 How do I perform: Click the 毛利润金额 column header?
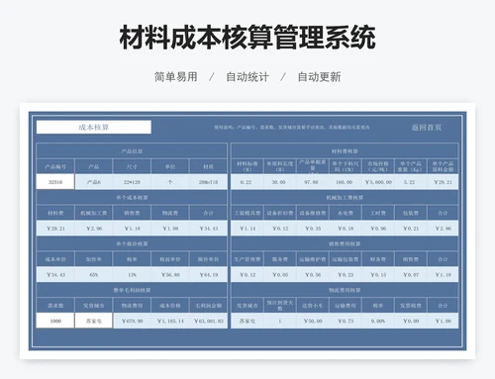[x=208, y=306]
